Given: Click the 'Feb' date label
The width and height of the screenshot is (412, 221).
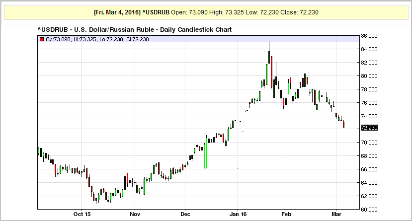Looking at the screenshot, I should (x=286, y=214).
